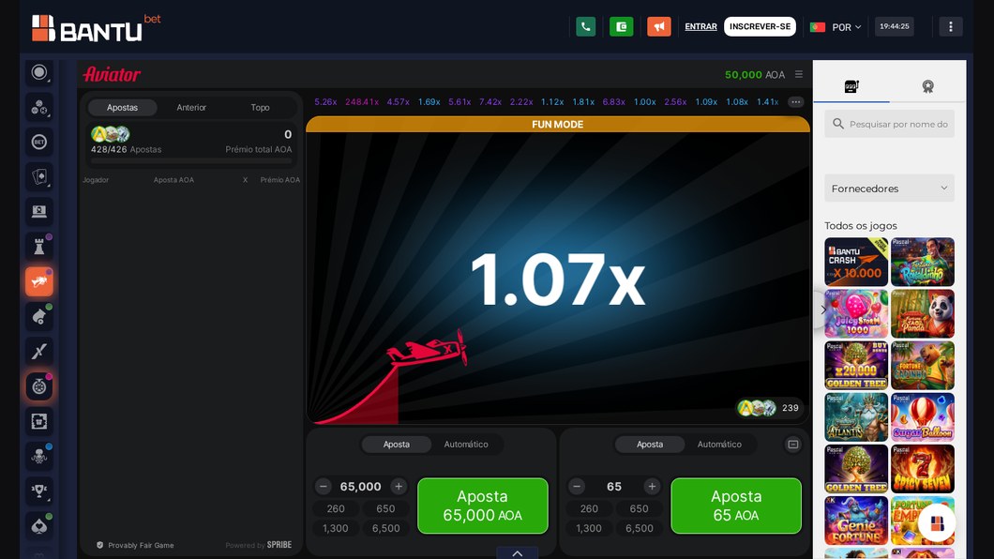Click the ENTRAR login link

pyautogui.click(x=700, y=26)
